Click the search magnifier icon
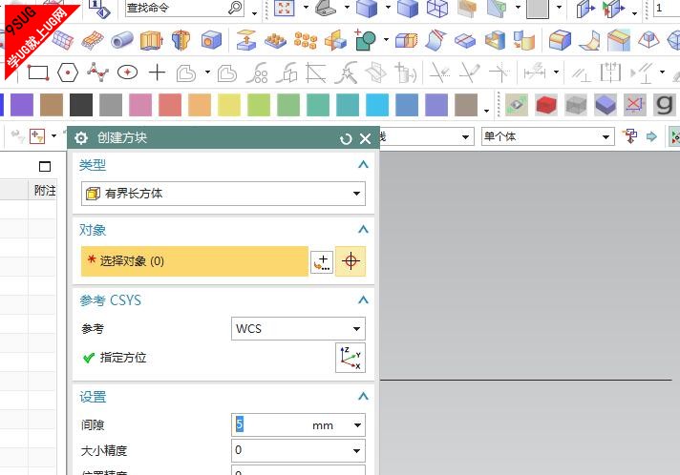This screenshot has height=475, width=680. click(235, 8)
